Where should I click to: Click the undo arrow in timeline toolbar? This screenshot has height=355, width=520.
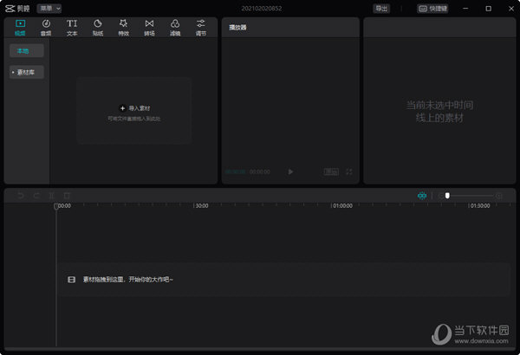[x=21, y=196]
